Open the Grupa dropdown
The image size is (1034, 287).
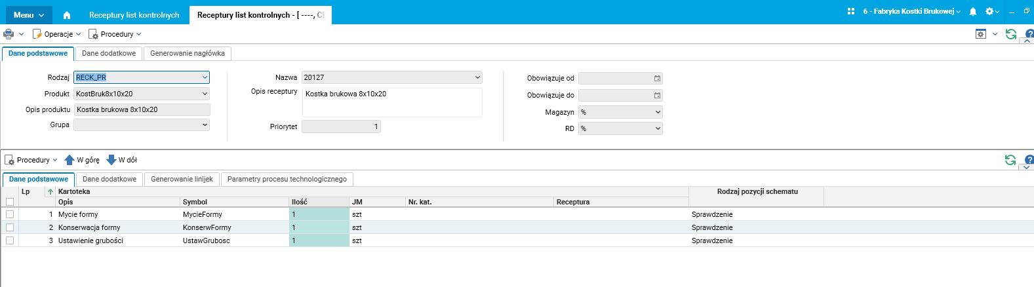pos(142,124)
